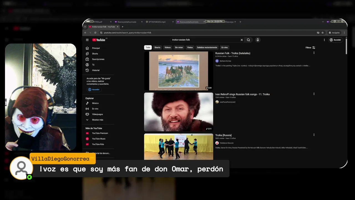
Task: Click the site info icon in address bar
Action: (101, 32)
